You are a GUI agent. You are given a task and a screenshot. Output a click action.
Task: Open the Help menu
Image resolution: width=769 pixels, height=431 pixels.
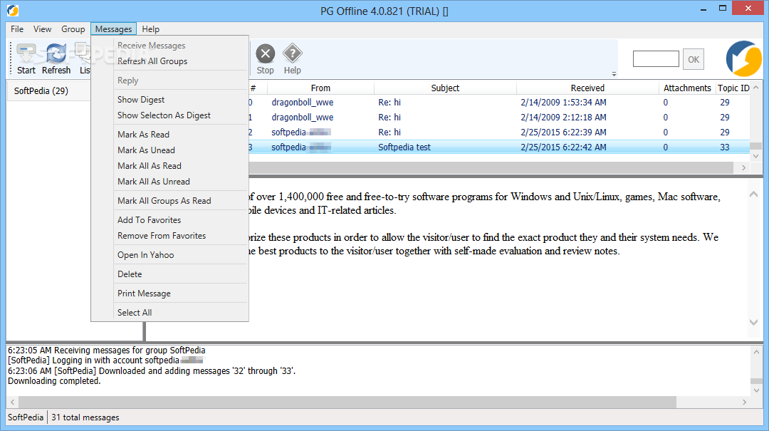click(150, 29)
